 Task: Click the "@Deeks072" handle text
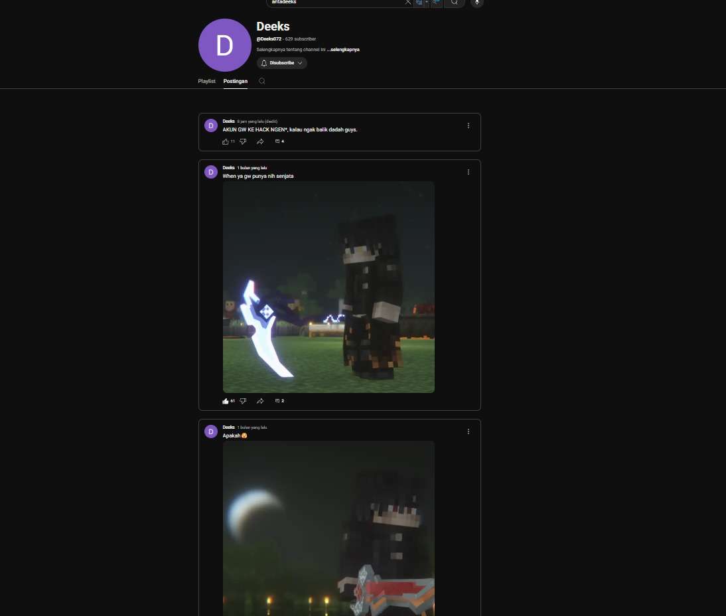[269, 39]
